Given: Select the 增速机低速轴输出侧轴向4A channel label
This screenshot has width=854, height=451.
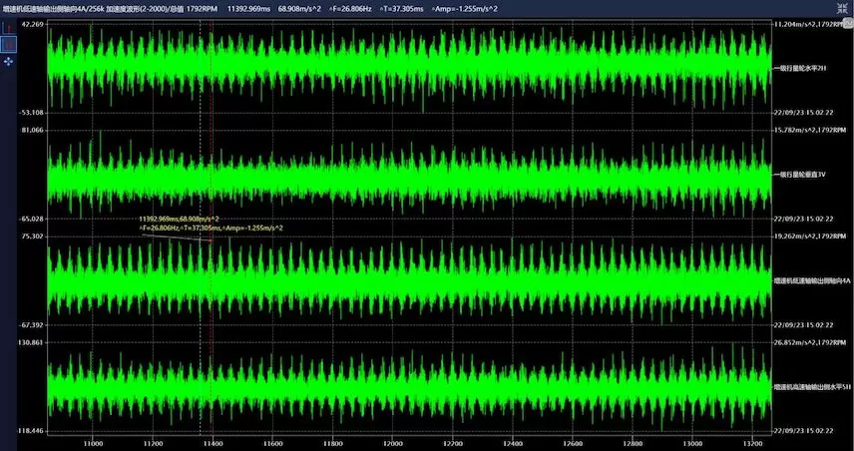Looking at the screenshot, I should click(x=804, y=281).
